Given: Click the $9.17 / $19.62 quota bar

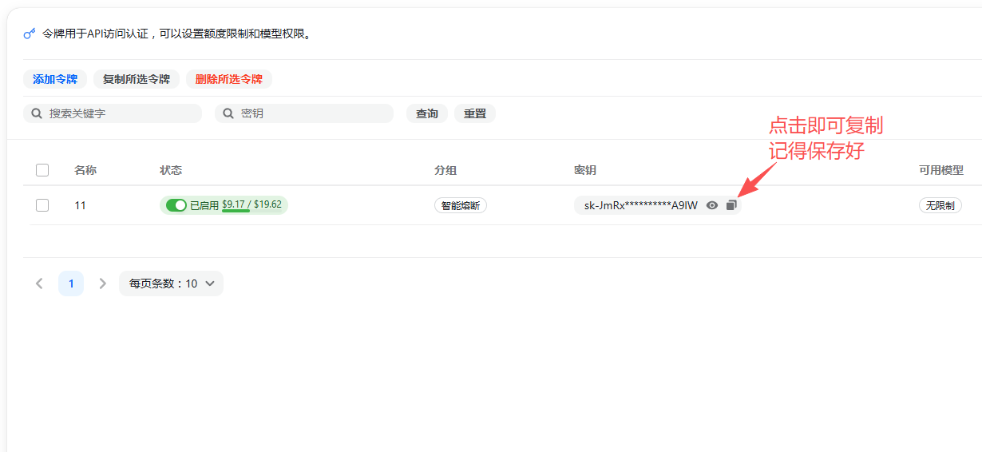Looking at the screenshot, I should tap(251, 204).
